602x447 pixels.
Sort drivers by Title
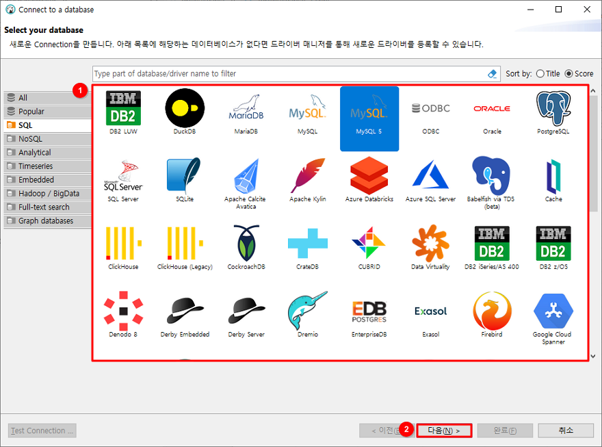(548, 74)
